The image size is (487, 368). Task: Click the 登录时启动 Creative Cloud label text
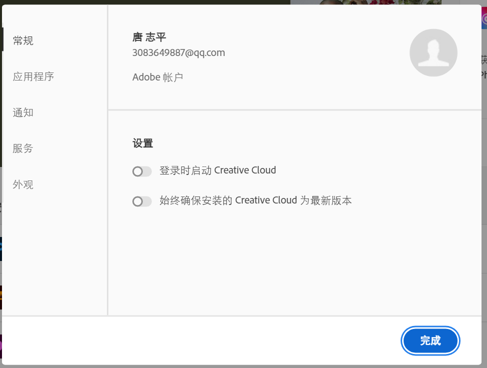click(x=217, y=170)
